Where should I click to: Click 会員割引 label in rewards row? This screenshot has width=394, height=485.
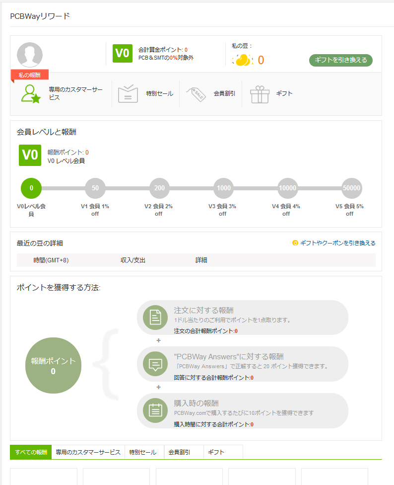[x=224, y=93]
